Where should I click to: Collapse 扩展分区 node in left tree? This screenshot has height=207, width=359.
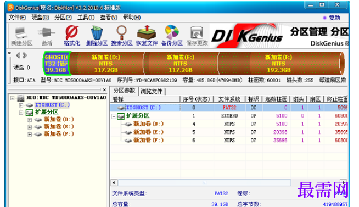[21, 113]
